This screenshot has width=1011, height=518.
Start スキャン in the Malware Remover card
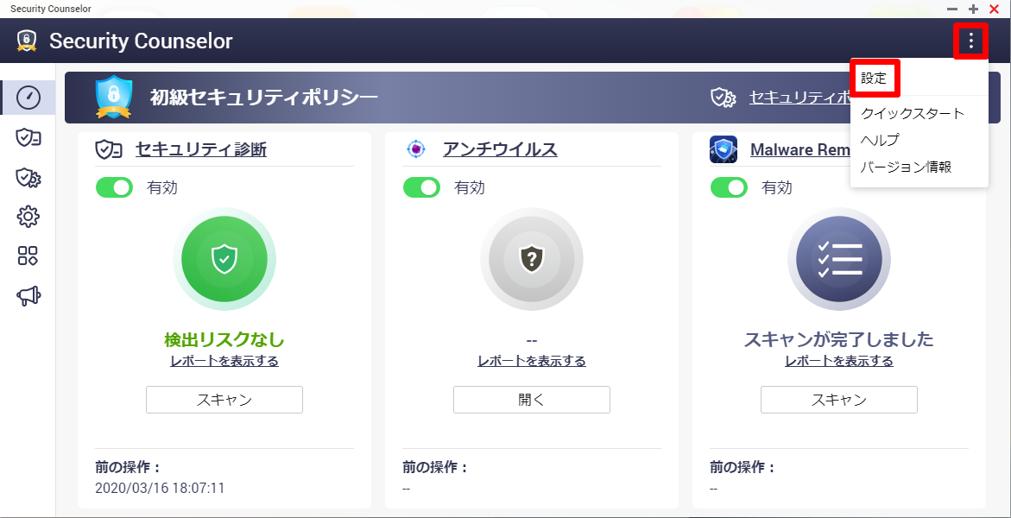[839, 400]
